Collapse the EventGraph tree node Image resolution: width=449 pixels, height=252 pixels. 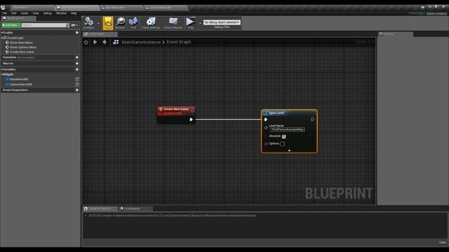coord(1,38)
